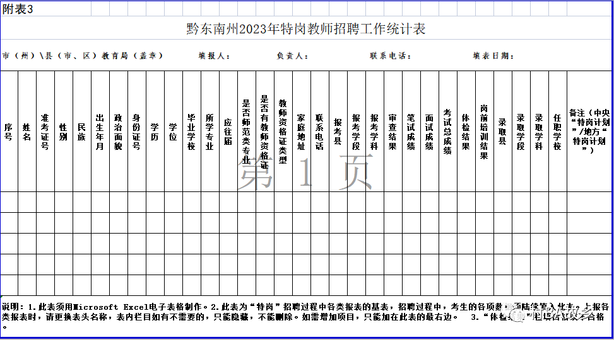614x340 pixels.
Task: Select the cell labeled 附表3
Action: (x=18, y=9)
